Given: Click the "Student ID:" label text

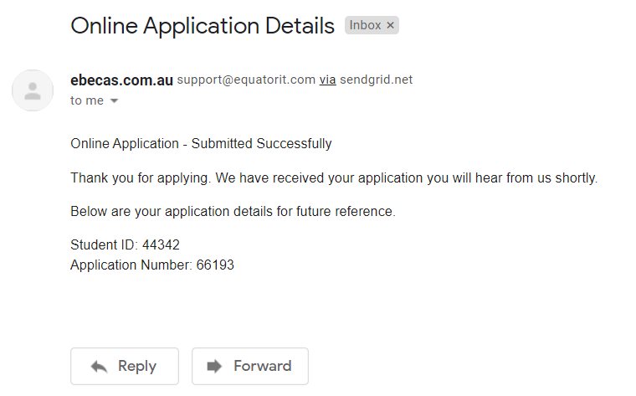Looking at the screenshot, I should (105, 244).
